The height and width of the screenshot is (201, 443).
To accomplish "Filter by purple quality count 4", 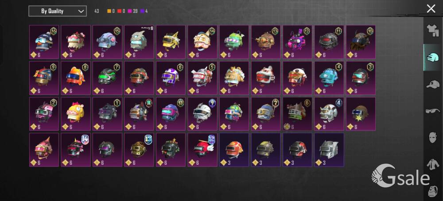I will [x=144, y=12].
